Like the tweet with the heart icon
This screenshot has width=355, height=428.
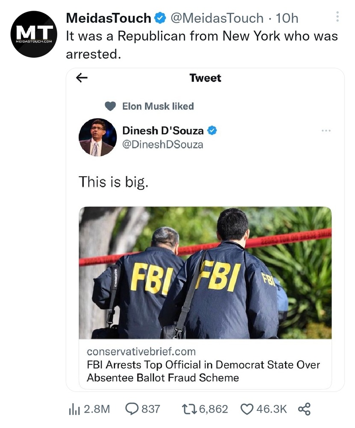click(x=247, y=409)
